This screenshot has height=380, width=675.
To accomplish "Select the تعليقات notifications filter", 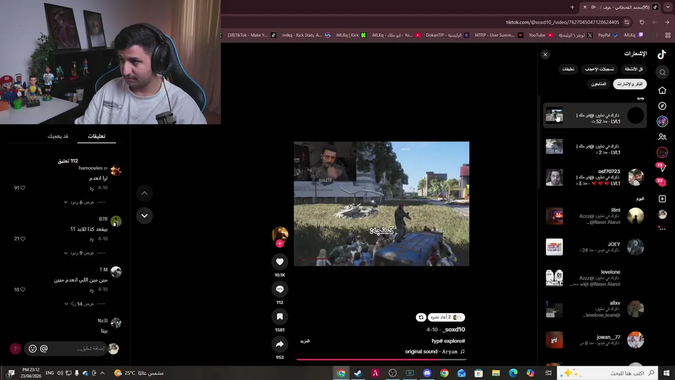I will (568, 69).
